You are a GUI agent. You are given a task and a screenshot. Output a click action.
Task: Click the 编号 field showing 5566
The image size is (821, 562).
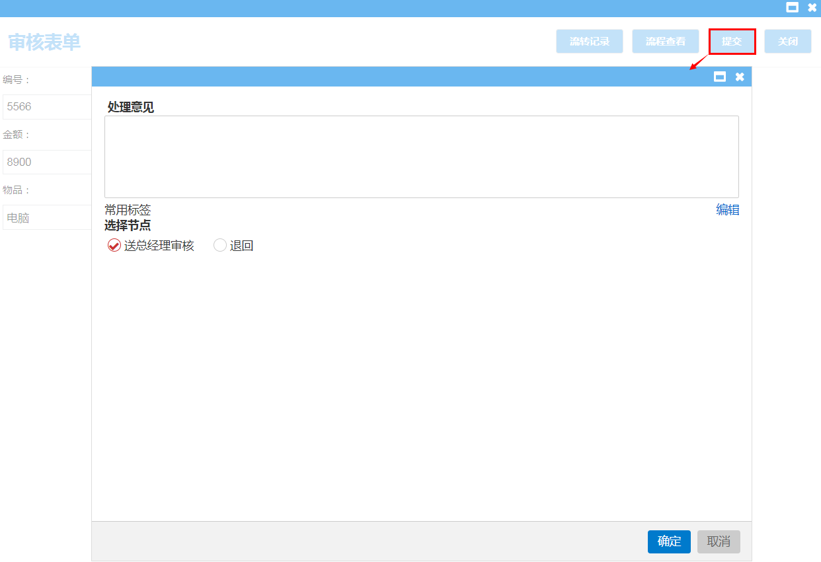pos(46,106)
